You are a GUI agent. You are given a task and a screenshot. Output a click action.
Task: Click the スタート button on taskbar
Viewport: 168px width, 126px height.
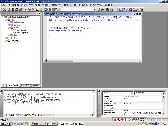point(6,124)
